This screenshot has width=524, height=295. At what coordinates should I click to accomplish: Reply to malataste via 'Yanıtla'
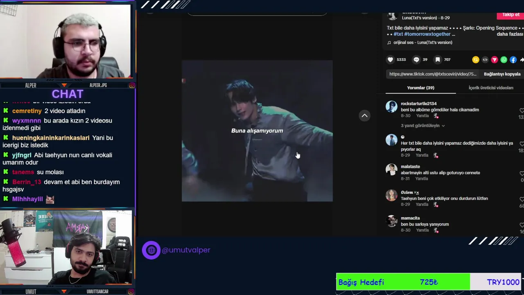pos(421,179)
